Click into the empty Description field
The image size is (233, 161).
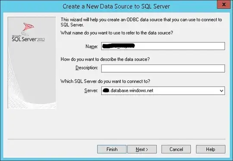coord(163,68)
